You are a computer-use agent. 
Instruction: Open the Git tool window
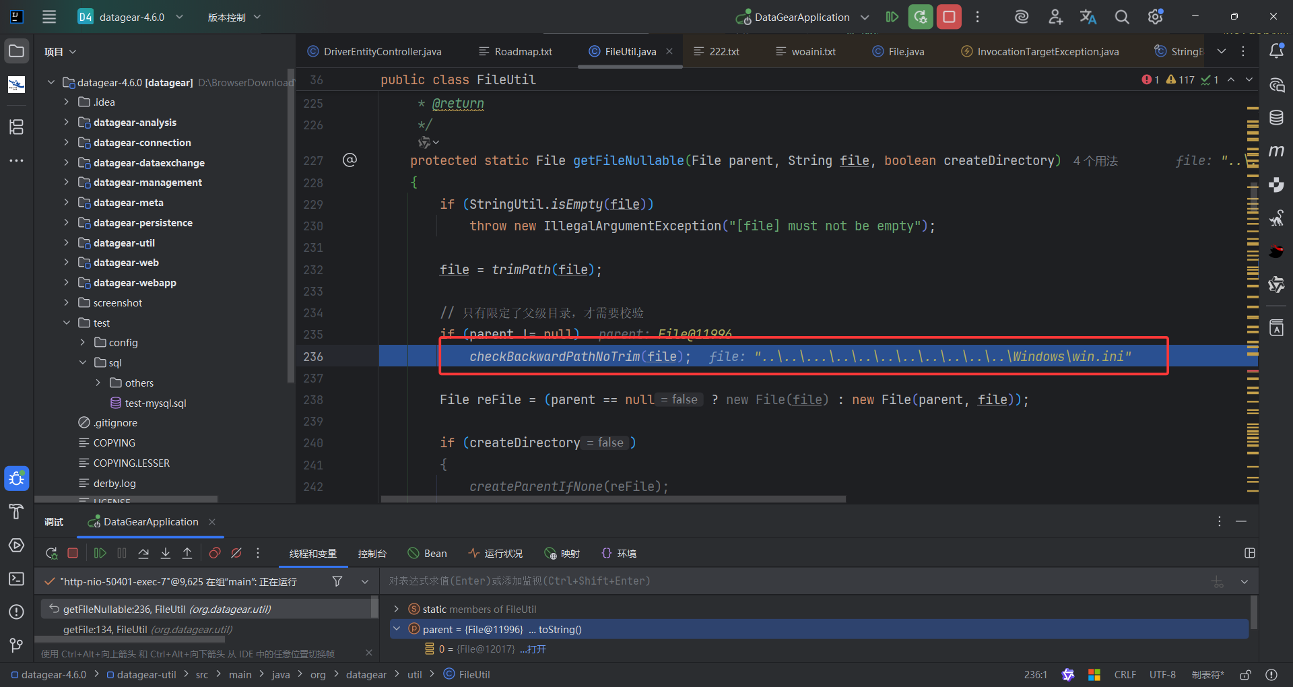click(x=17, y=645)
